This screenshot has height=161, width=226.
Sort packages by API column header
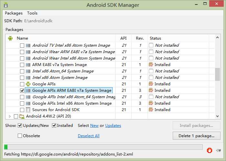124,38
